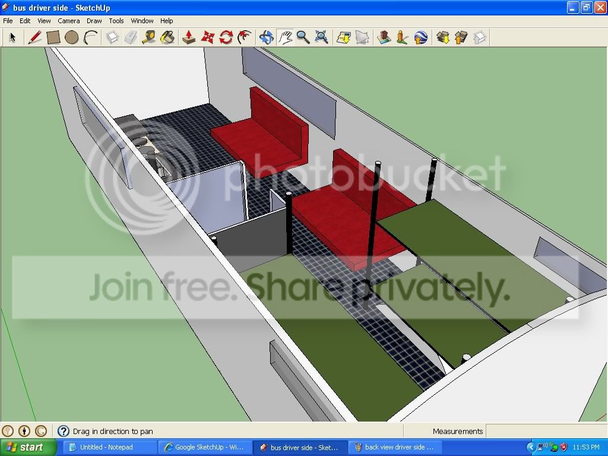The width and height of the screenshot is (608, 456).
Task: Pick the Circle tool
Action: click(x=72, y=37)
